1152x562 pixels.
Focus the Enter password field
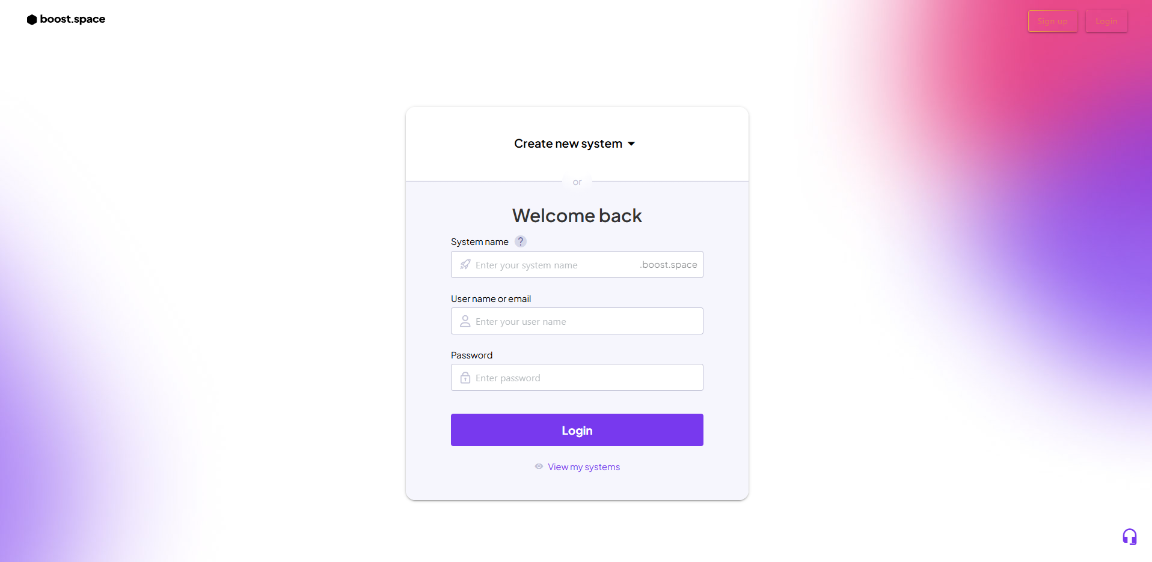(x=583, y=378)
